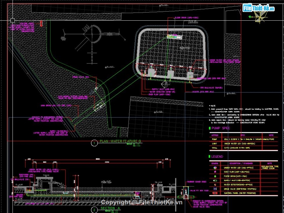
Task: Click the 5350 dimension in the section
Action: (107, 162)
